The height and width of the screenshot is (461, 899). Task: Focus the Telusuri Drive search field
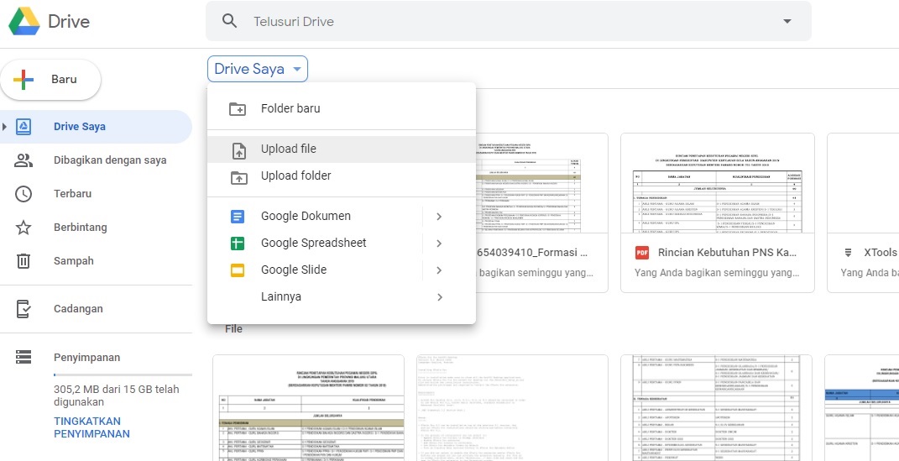pyautogui.click(x=509, y=21)
